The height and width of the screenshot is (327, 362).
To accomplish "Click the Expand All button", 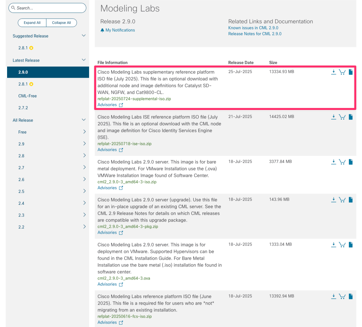I will point(32,23).
